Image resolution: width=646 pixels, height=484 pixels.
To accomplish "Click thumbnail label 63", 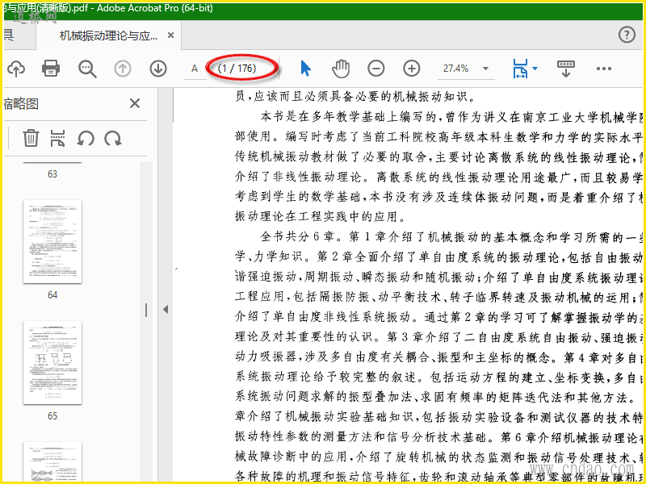I will (52, 174).
